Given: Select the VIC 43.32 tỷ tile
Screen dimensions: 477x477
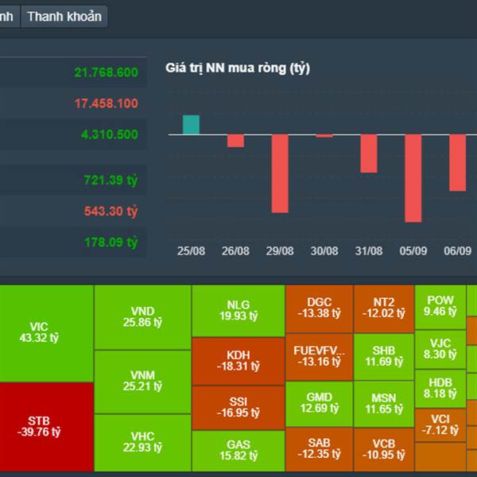Looking at the screenshot, I should click(47, 333).
